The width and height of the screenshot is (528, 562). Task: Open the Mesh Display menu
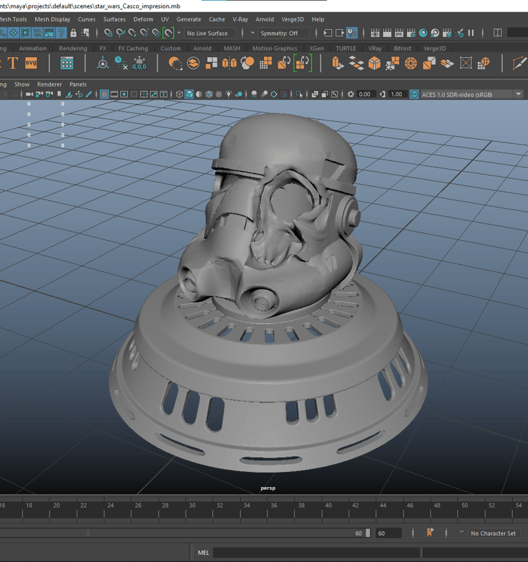tap(52, 19)
